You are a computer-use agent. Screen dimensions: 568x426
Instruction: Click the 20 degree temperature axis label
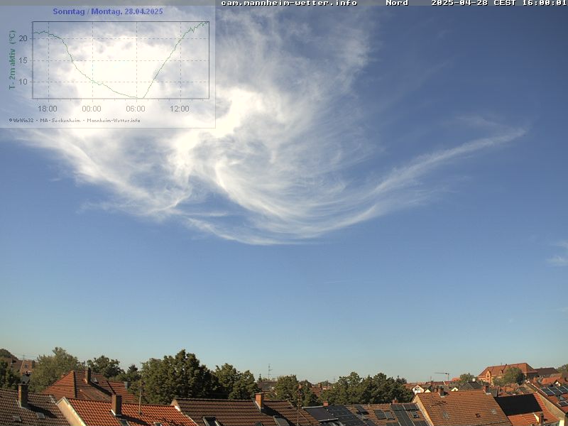(x=23, y=38)
